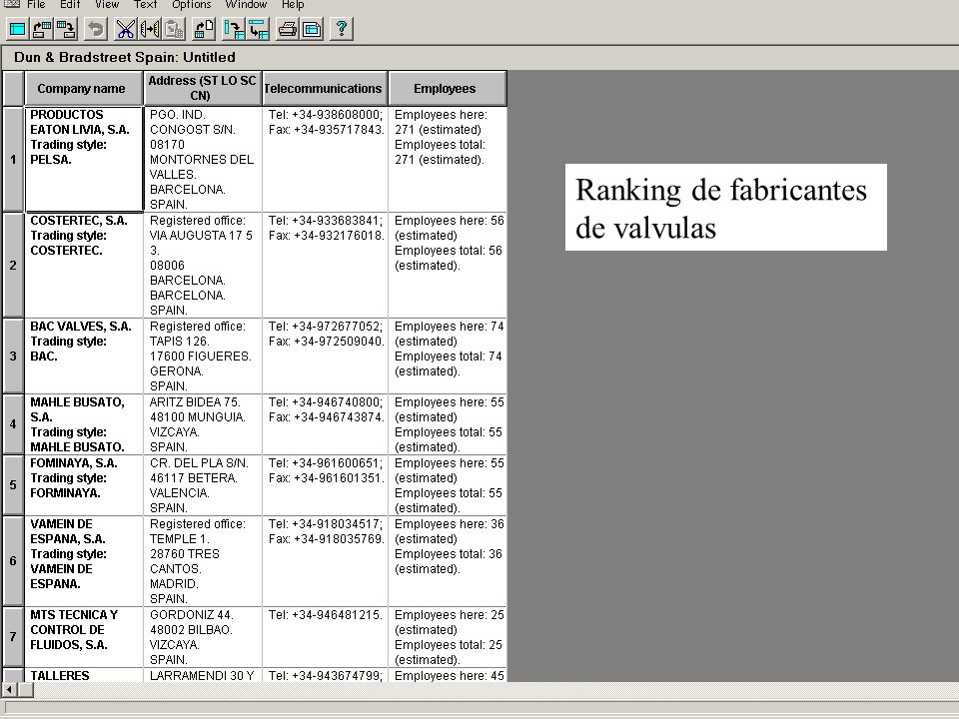Click the VIA AUGUSTA 17 5 3 address cell
959x719 pixels.
[203, 265]
